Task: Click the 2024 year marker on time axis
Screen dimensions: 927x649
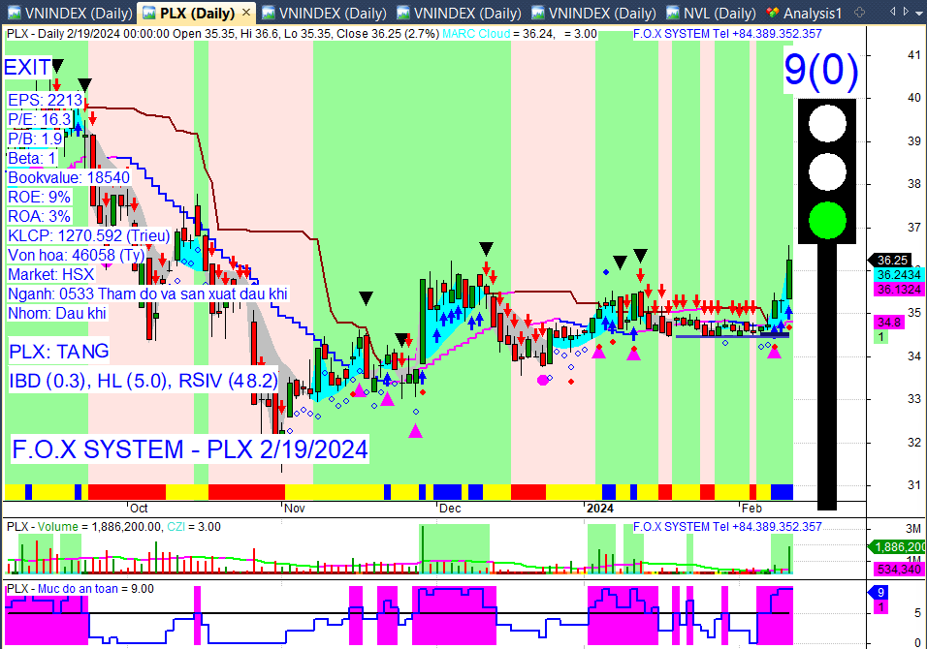Action: (600, 509)
